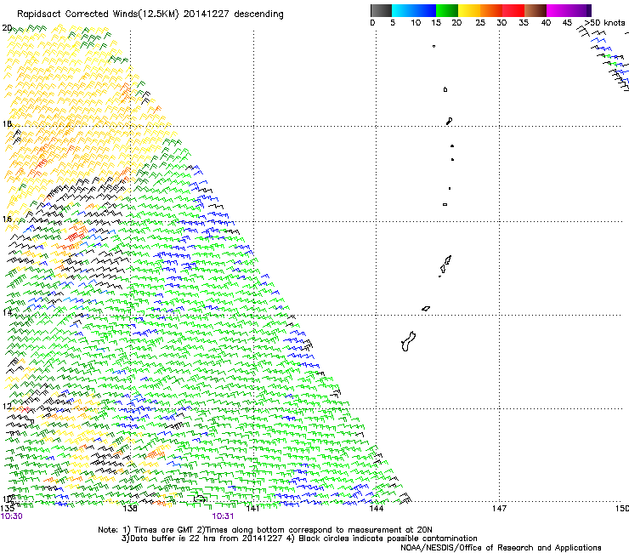
Task: Click the yellow 20-25 knot legend segment
Action: click(469, 10)
